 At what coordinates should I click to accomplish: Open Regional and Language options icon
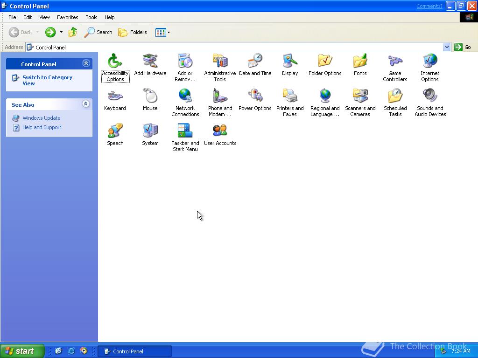point(325,96)
